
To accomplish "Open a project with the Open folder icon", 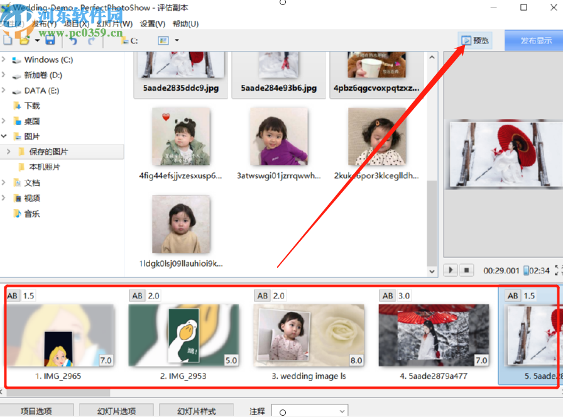I will click(24, 40).
